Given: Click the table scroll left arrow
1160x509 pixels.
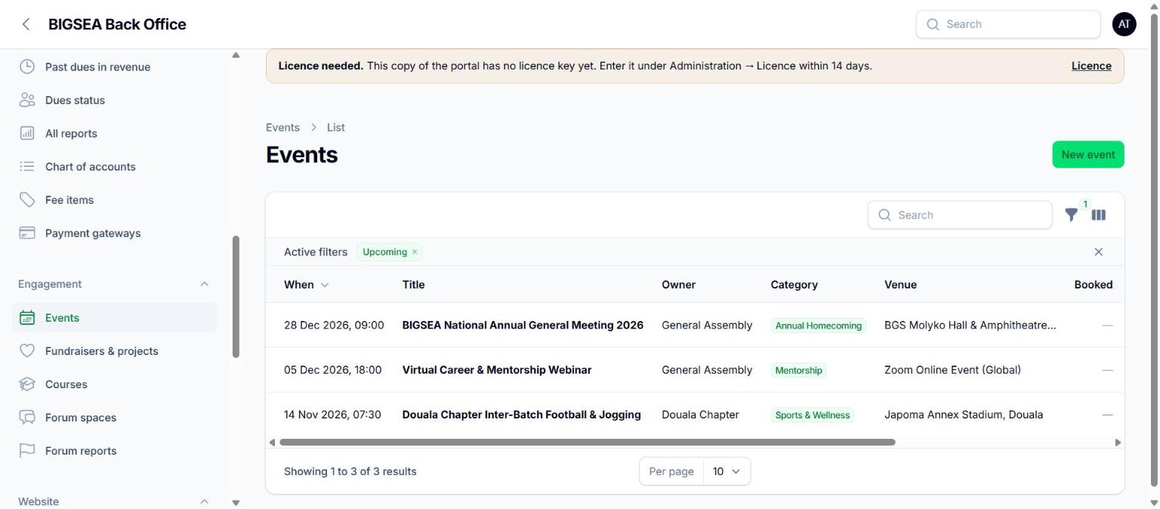Looking at the screenshot, I should tap(272, 443).
